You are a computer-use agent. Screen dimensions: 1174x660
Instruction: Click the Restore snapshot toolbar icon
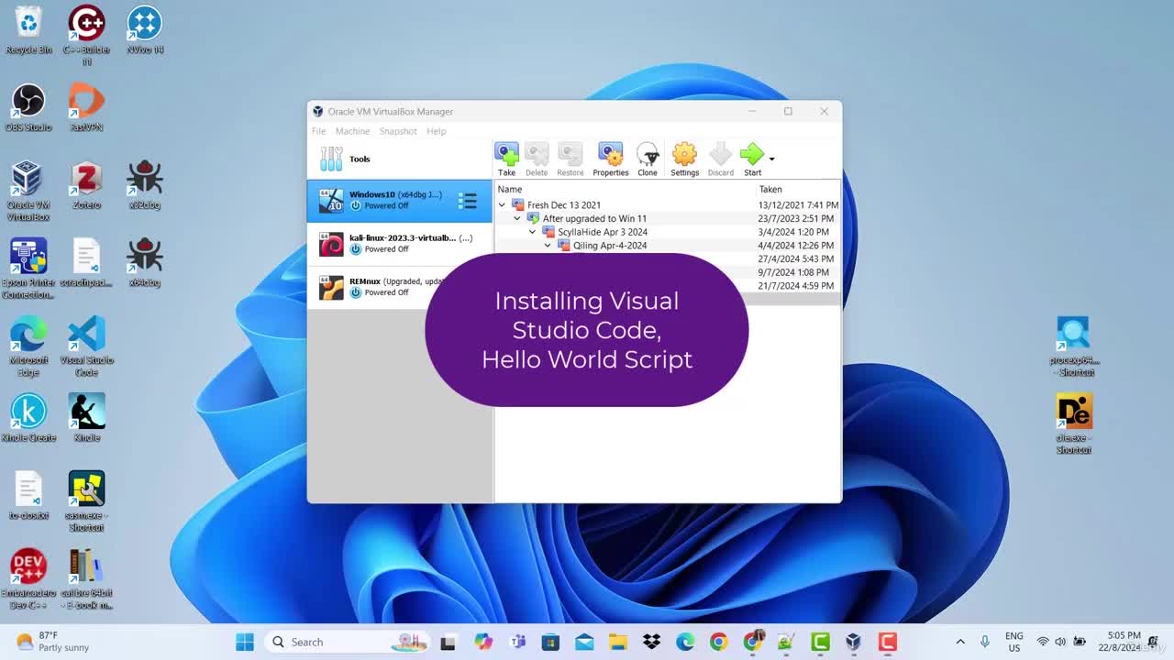pyautogui.click(x=570, y=159)
